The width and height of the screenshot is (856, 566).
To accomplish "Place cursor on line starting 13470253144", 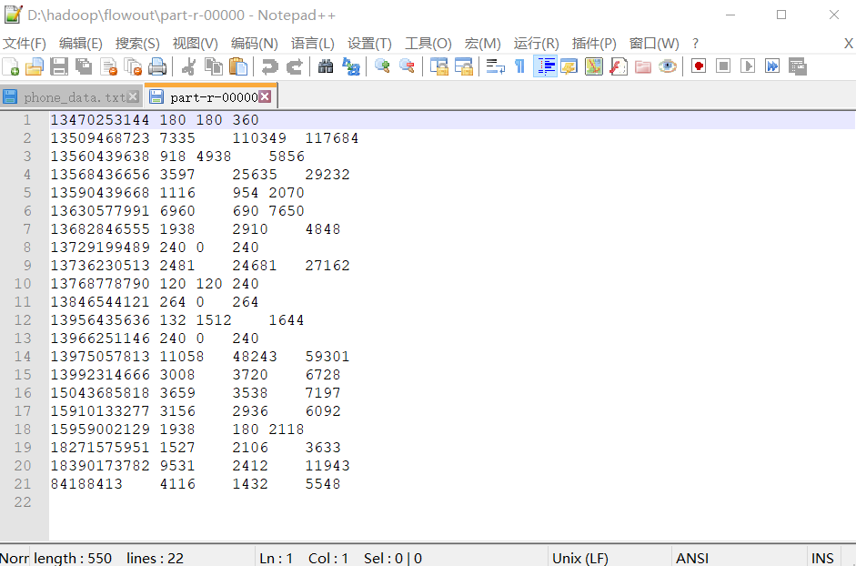I will (452, 120).
